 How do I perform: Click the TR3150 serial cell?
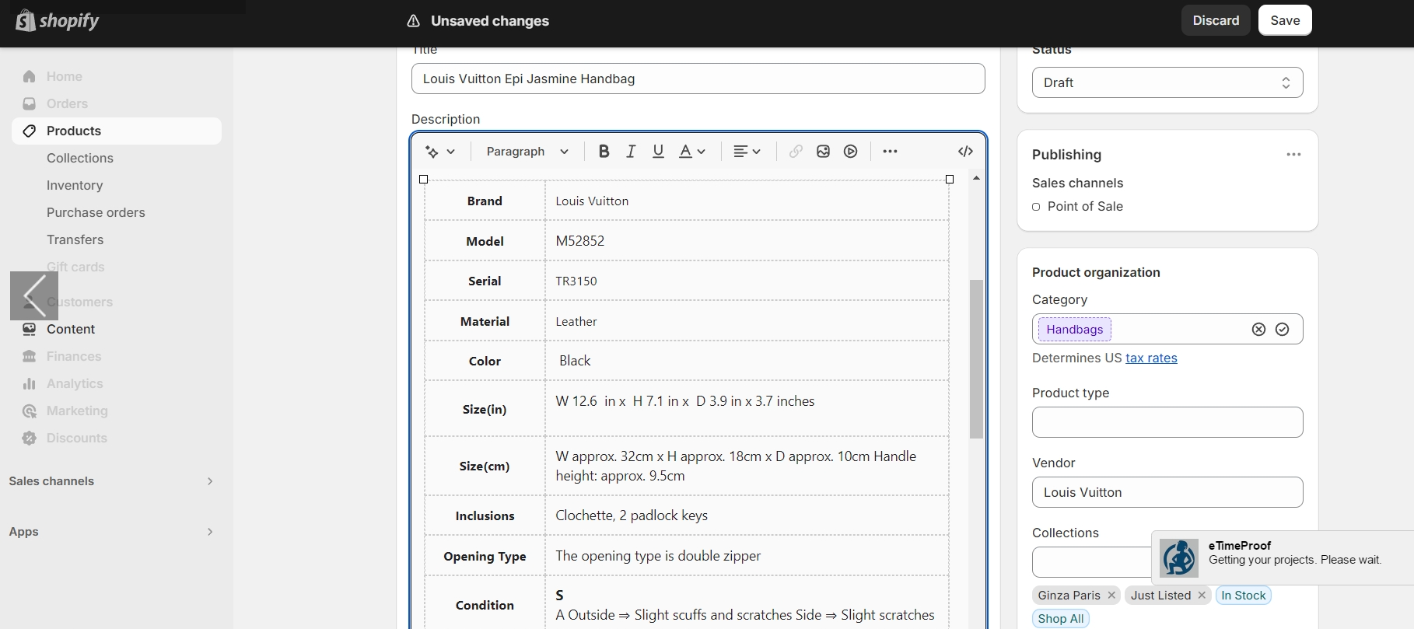click(747, 281)
